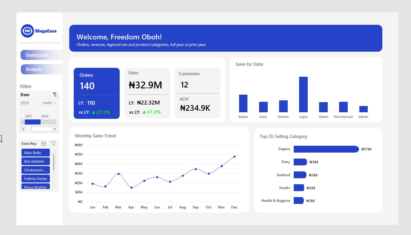Screen dimensions: 411x235
Task: Click the Katsina bar in Sales by State
Action: 283,106
